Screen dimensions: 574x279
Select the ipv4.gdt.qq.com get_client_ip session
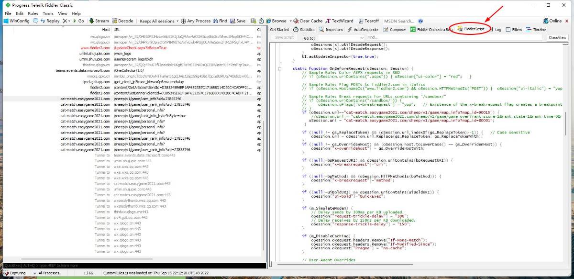132,82
